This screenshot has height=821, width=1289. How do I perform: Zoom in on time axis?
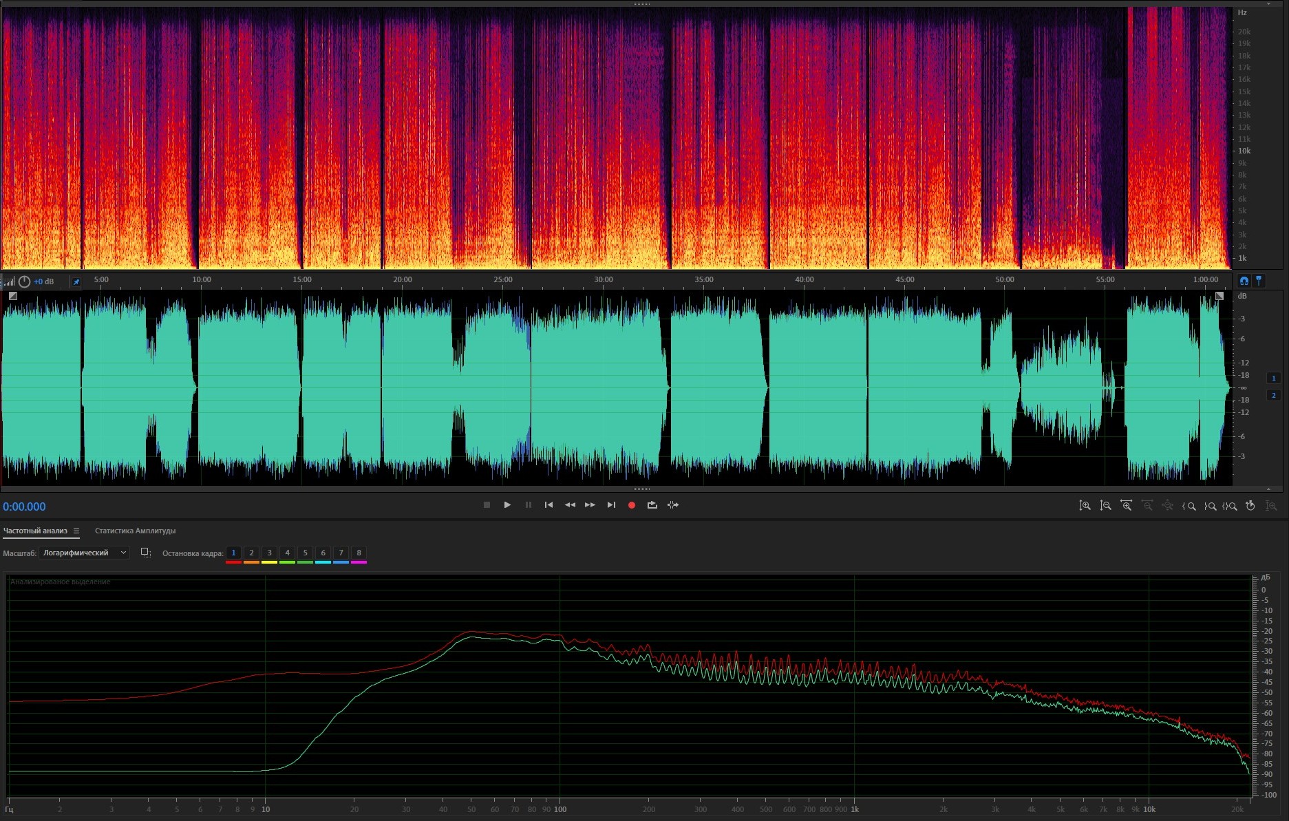pos(1126,506)
